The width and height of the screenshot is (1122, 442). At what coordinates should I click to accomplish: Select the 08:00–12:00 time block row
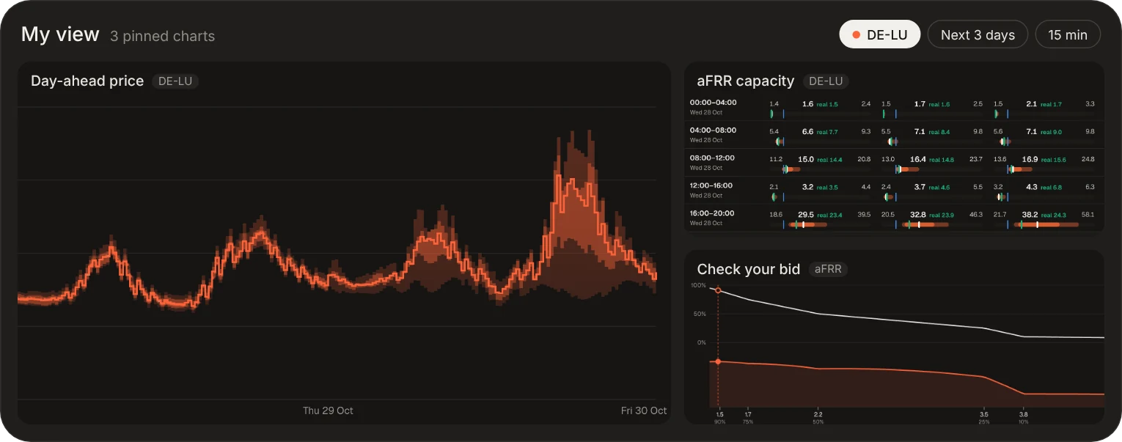coord(894,163)
